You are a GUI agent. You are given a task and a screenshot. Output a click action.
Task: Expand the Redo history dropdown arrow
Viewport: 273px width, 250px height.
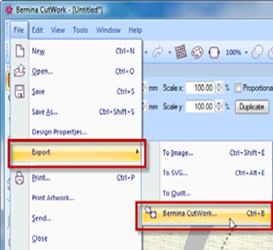[170, 52]
